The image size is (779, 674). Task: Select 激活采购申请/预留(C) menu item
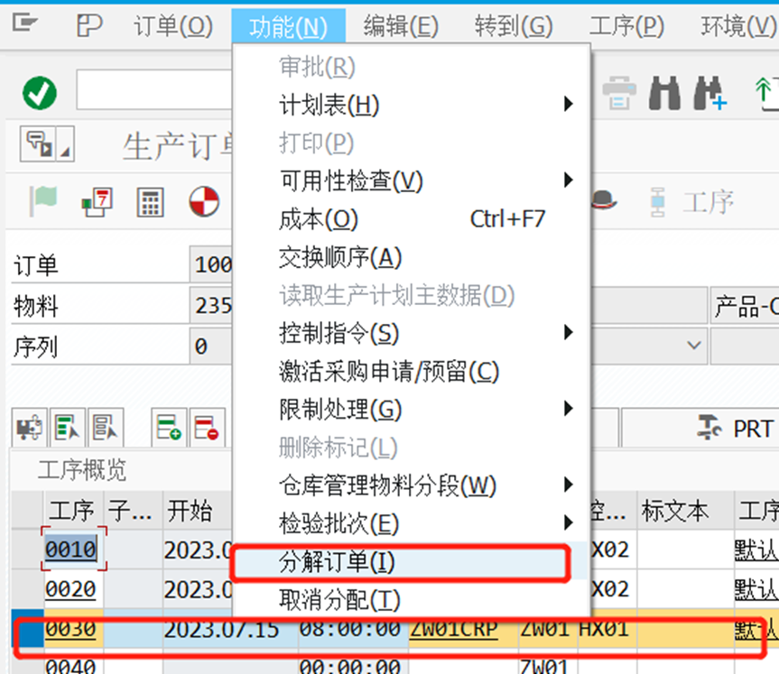click(412, 372)
